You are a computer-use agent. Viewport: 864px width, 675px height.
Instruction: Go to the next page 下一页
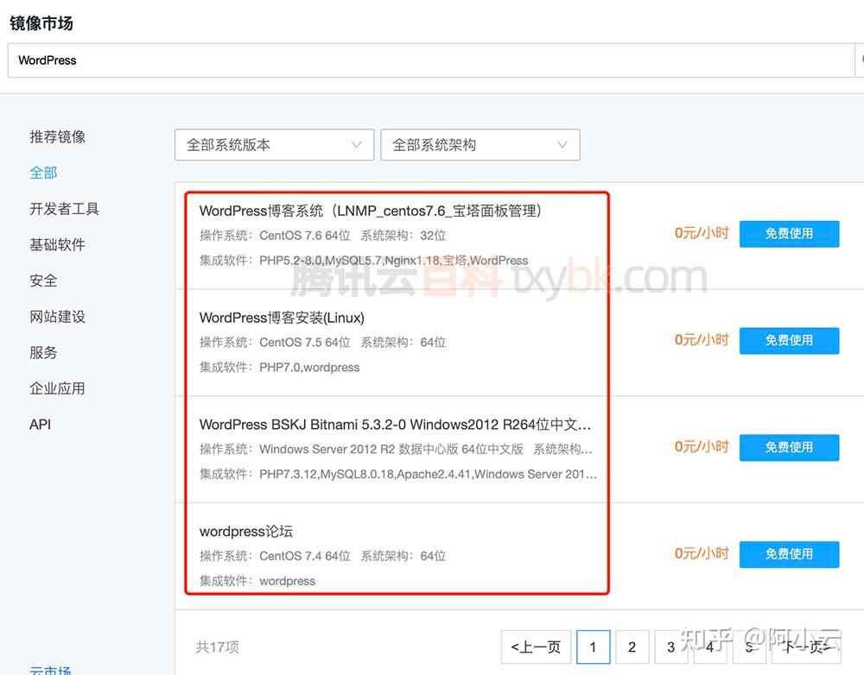[807, 647]
